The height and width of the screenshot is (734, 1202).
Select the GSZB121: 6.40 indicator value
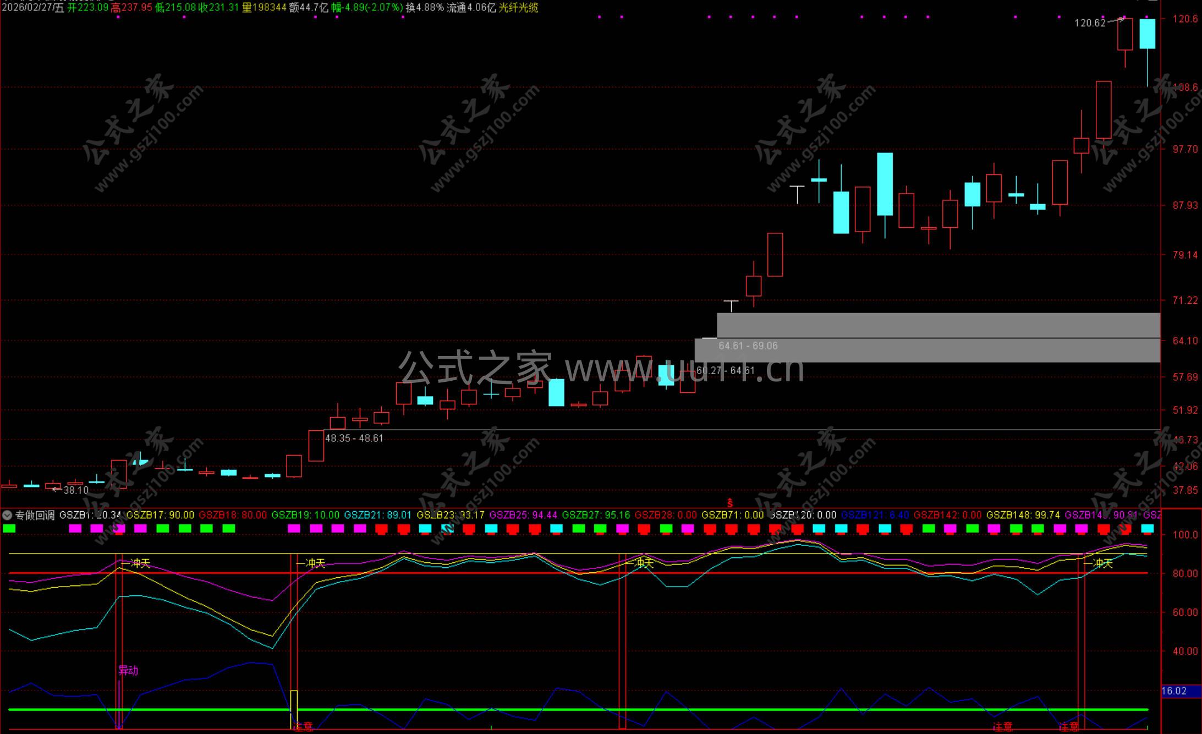click(875, 516)
